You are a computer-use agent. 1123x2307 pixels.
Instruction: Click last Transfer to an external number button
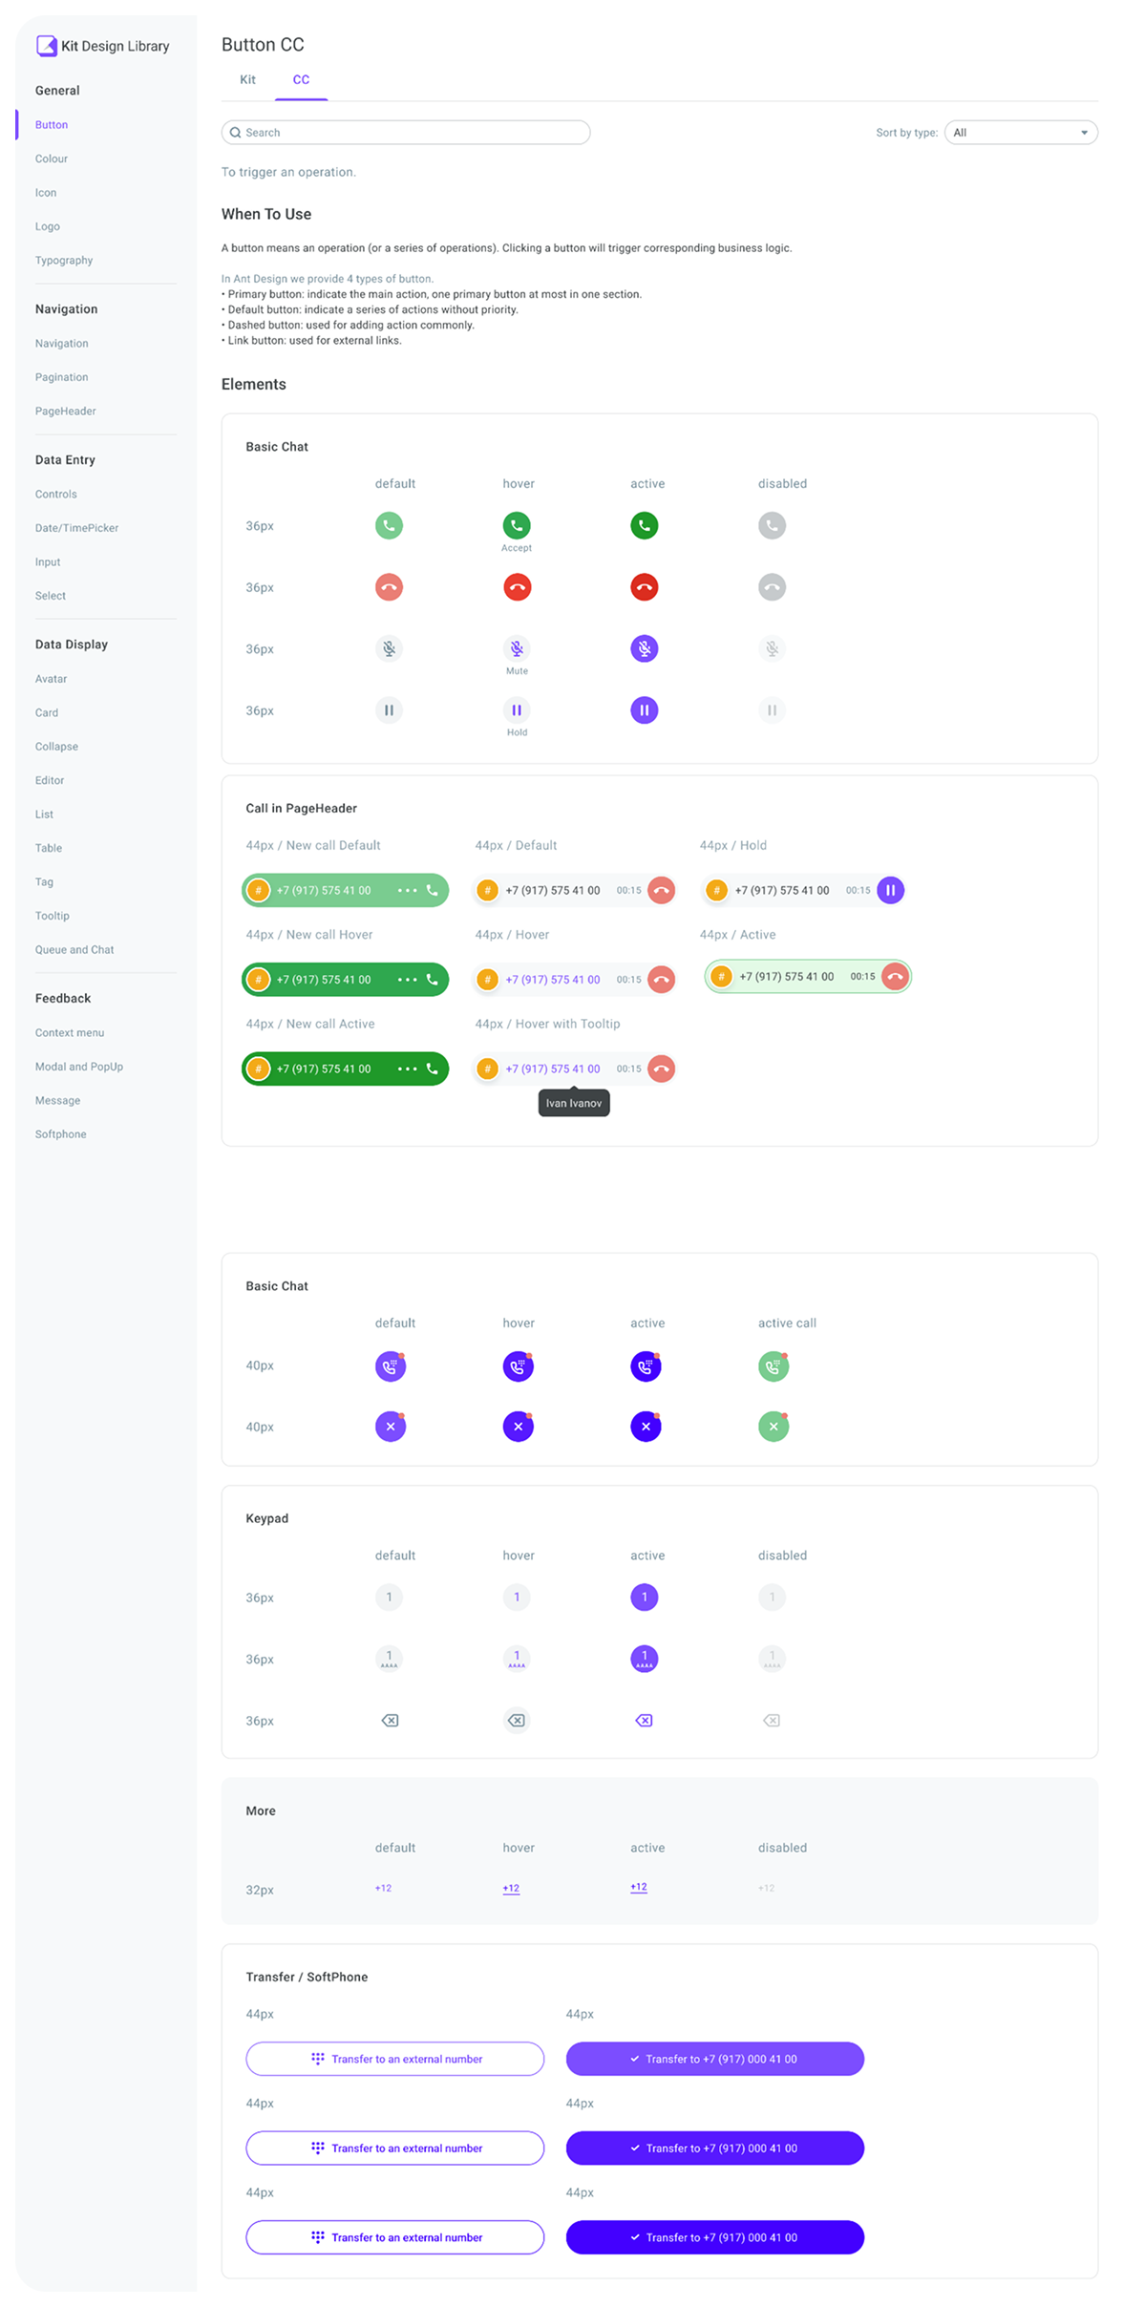pos(395,2237)
